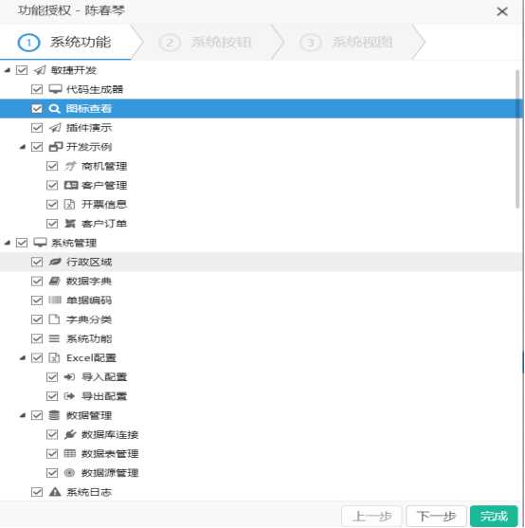The height and width of the screenshot is (528, 525).
Task: Collapse the 开发示例 tree node
Action: click(x=23, y=147)
